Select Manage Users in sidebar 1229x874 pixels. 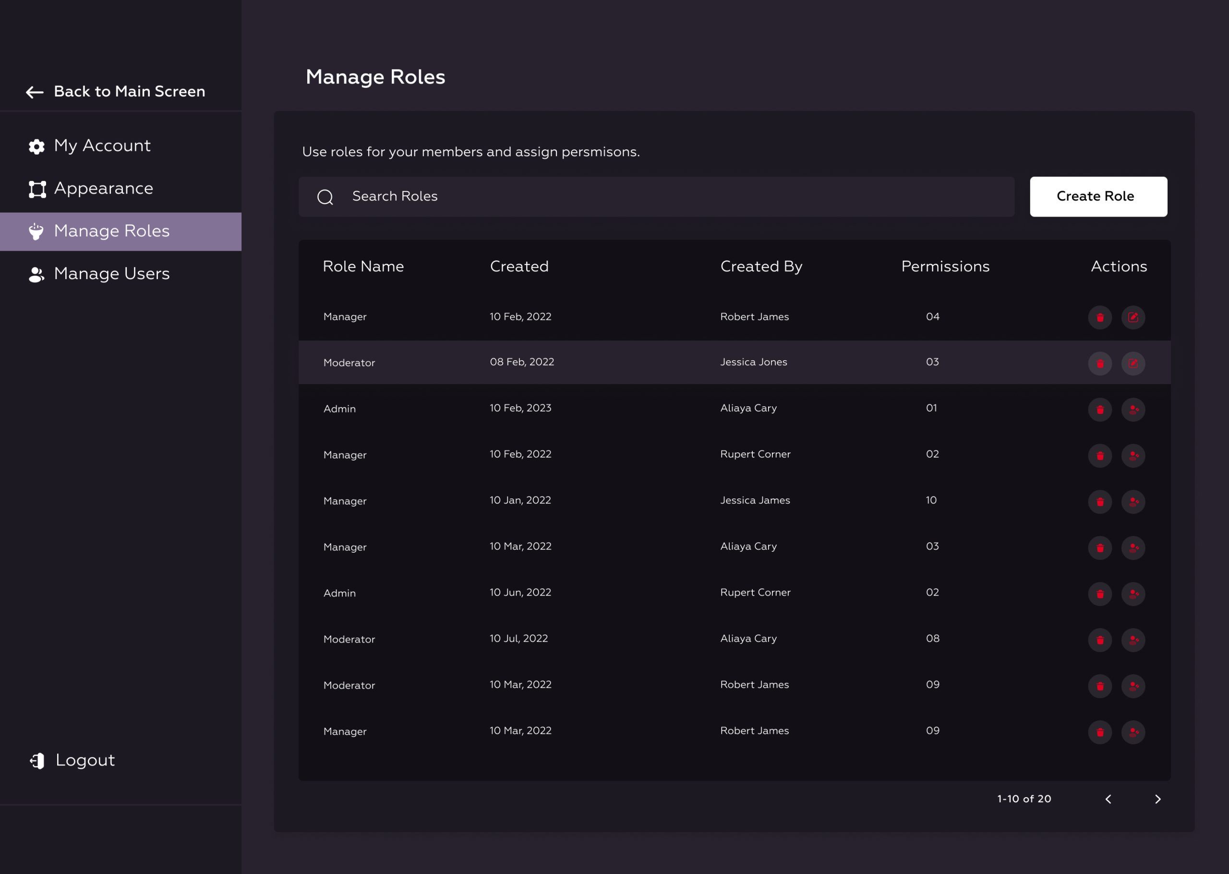111,274
